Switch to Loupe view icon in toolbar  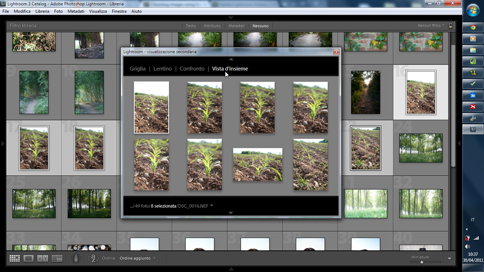tap(28, 258)
